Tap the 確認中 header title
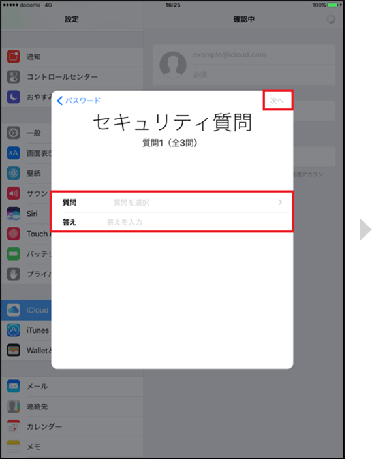 coord(244,20)
